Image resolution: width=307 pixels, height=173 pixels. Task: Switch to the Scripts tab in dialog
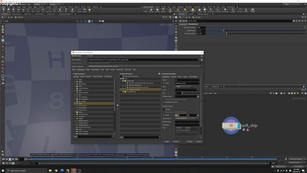click(x=113, y=70)
